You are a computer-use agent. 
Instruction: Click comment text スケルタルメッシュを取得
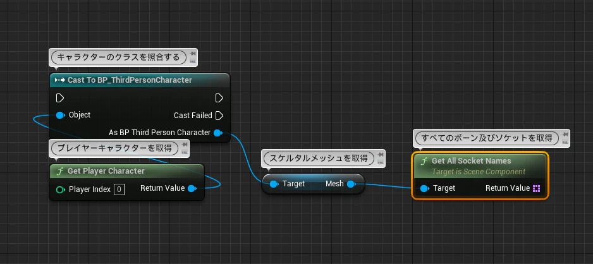click(319, 159)
